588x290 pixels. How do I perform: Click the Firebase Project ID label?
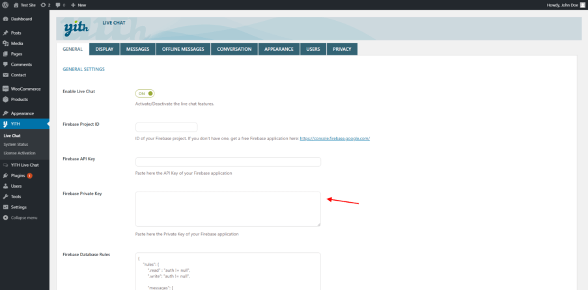tap(81, 124)
